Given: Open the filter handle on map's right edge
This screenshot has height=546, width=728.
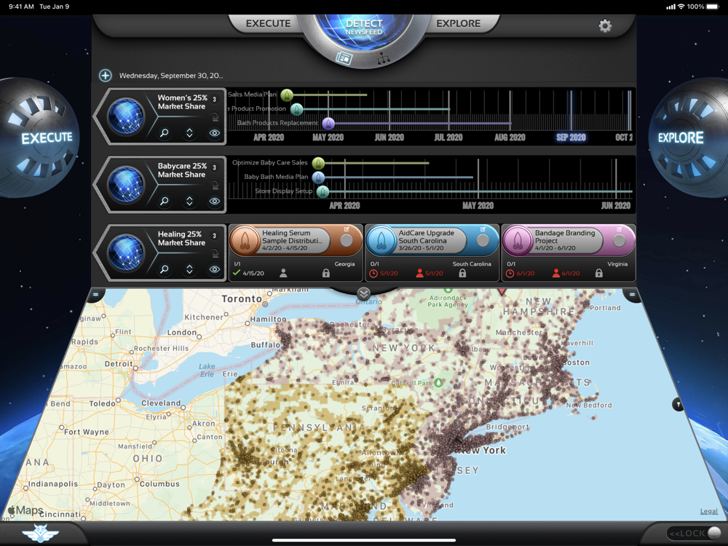Looking at the screenshot, I should click(x=678, y=404).
